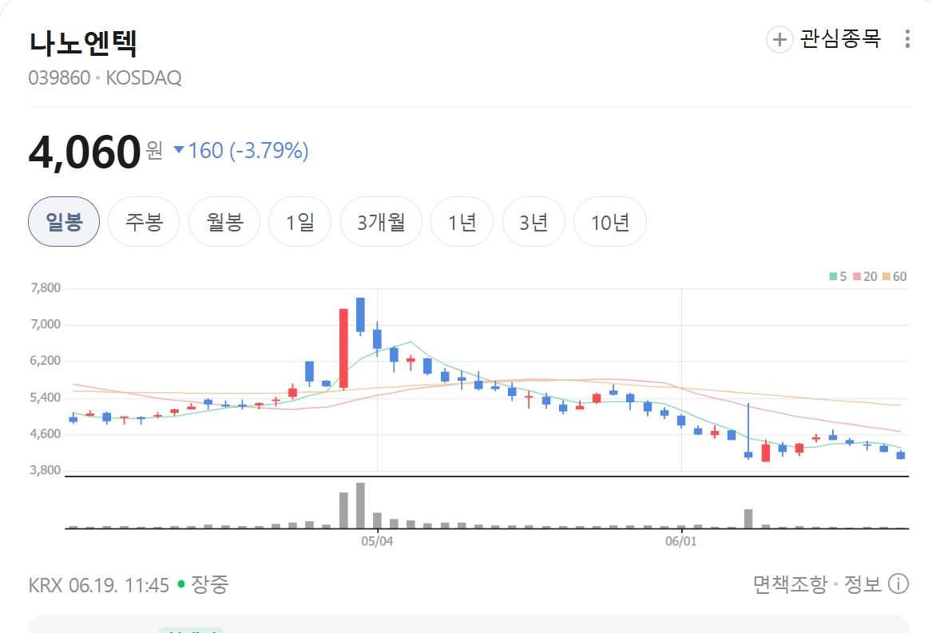Click the tall red candlestick before 05/04
This screenshot has width=932, height=633.
pos(343,349)
